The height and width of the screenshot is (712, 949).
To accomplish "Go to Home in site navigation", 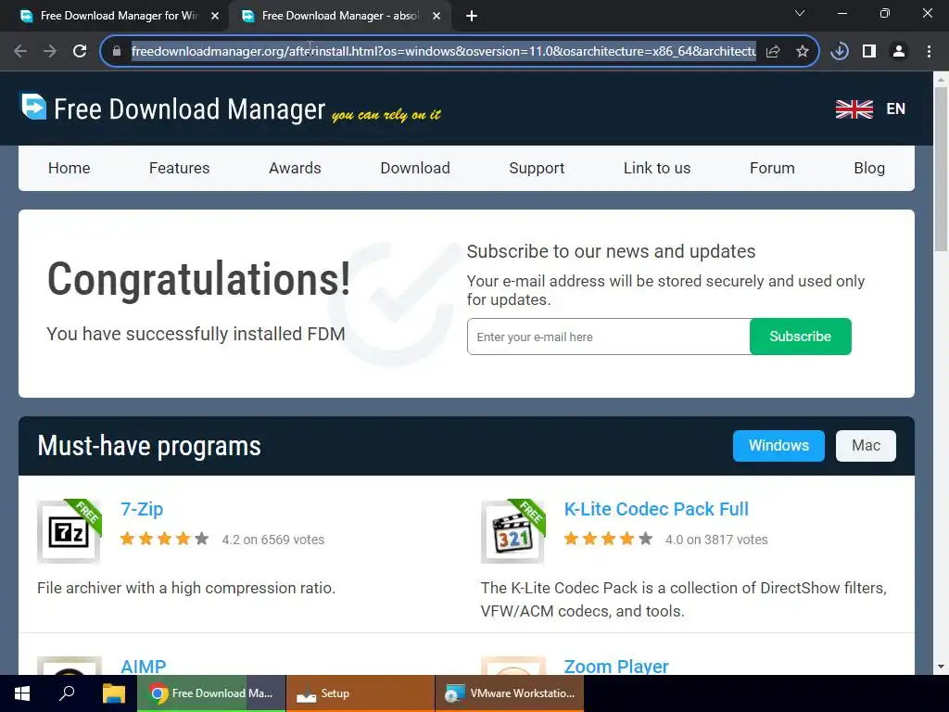I will [x=69, y=169].
